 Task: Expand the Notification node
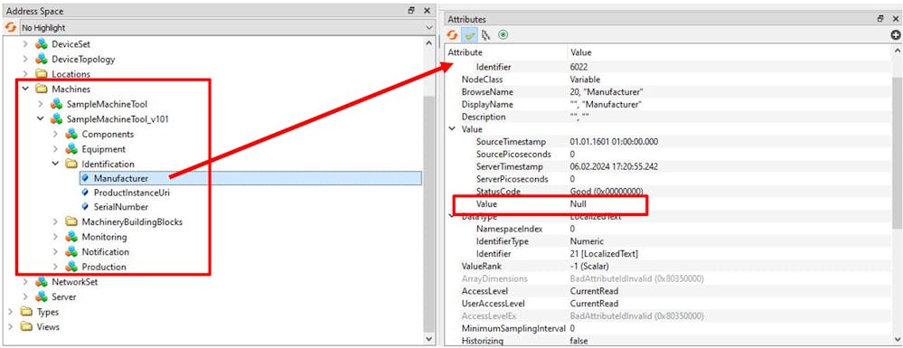point(55,252)
